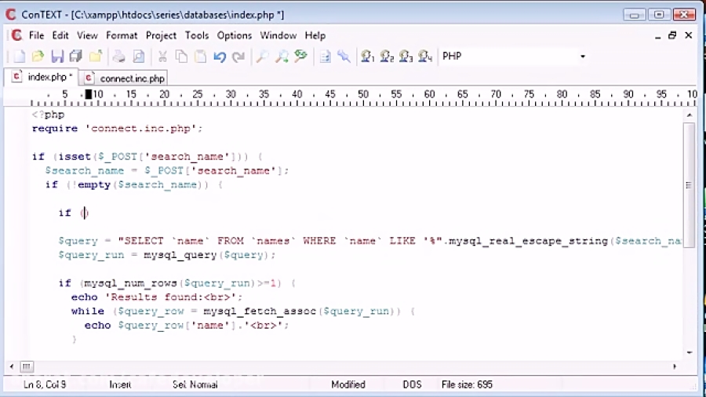Restore the inner document window
This screenshot has height=397, width=706.
coord(673,35)
